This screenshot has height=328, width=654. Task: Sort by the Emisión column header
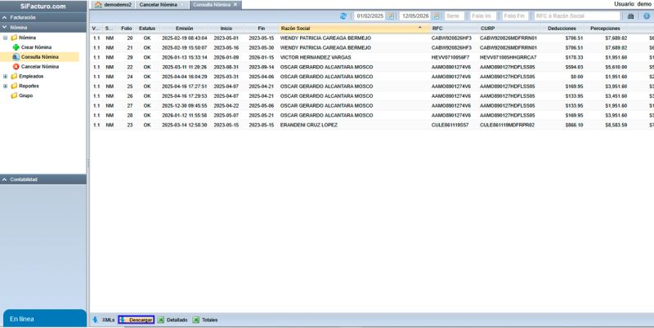point(185,29)
